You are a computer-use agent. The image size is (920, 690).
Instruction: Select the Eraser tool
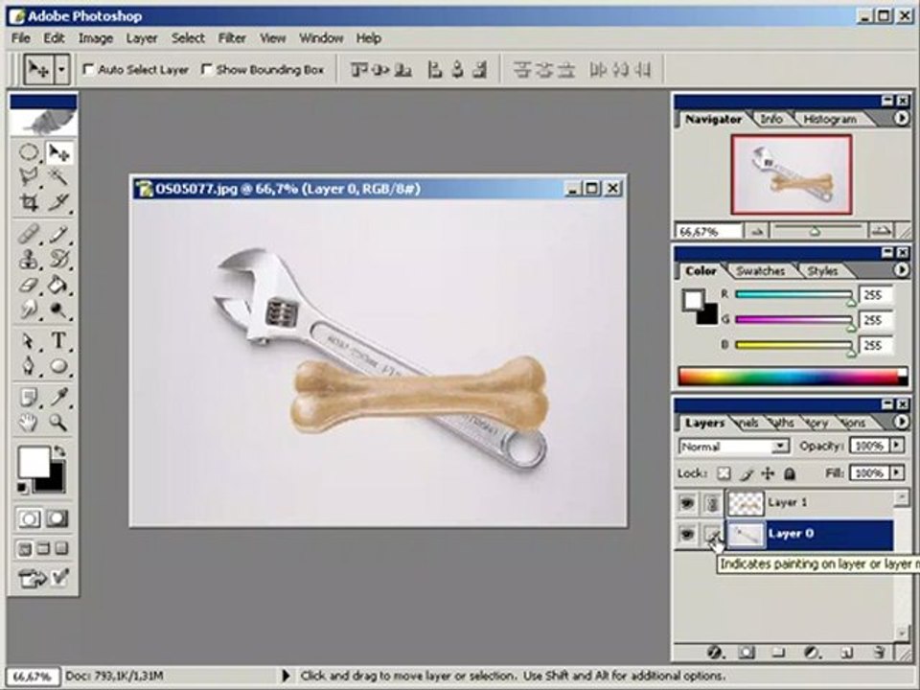[28, 285]
